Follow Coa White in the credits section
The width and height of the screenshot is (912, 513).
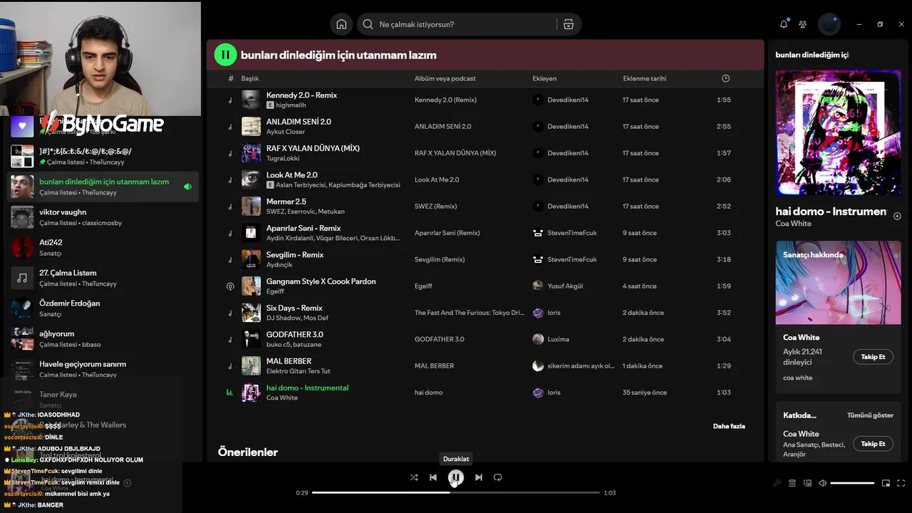pos(873,444)
